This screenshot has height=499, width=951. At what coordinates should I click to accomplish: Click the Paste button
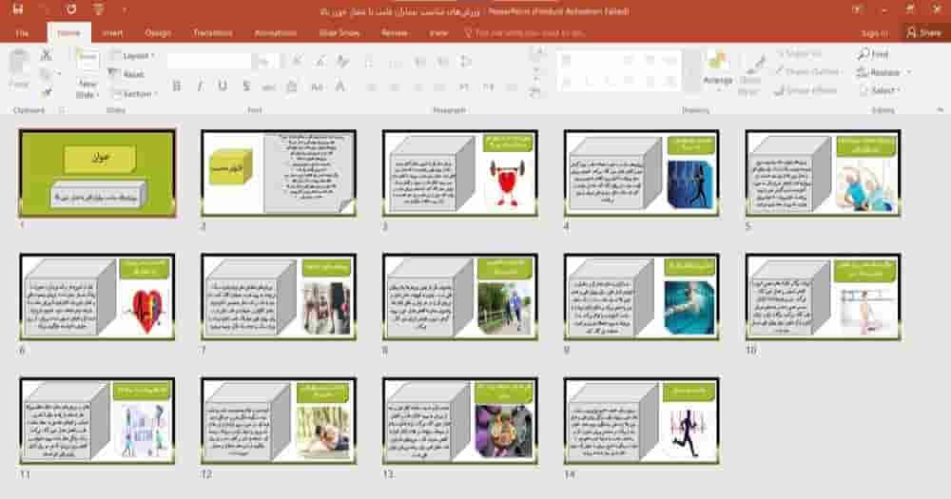(19, 69)
